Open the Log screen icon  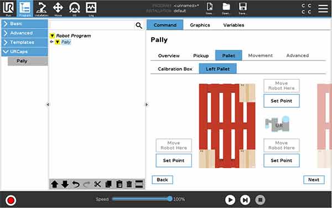91,8
